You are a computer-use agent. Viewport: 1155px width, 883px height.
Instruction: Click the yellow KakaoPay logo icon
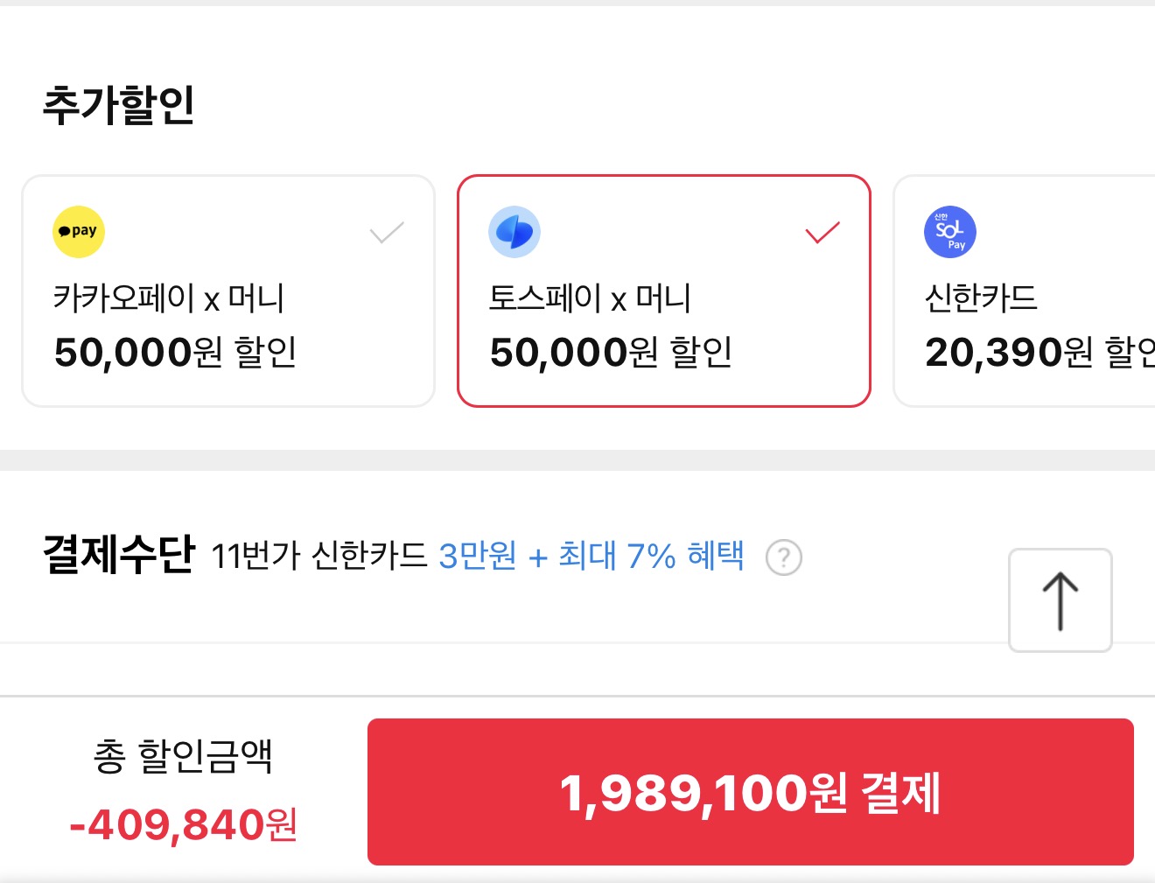79,232
